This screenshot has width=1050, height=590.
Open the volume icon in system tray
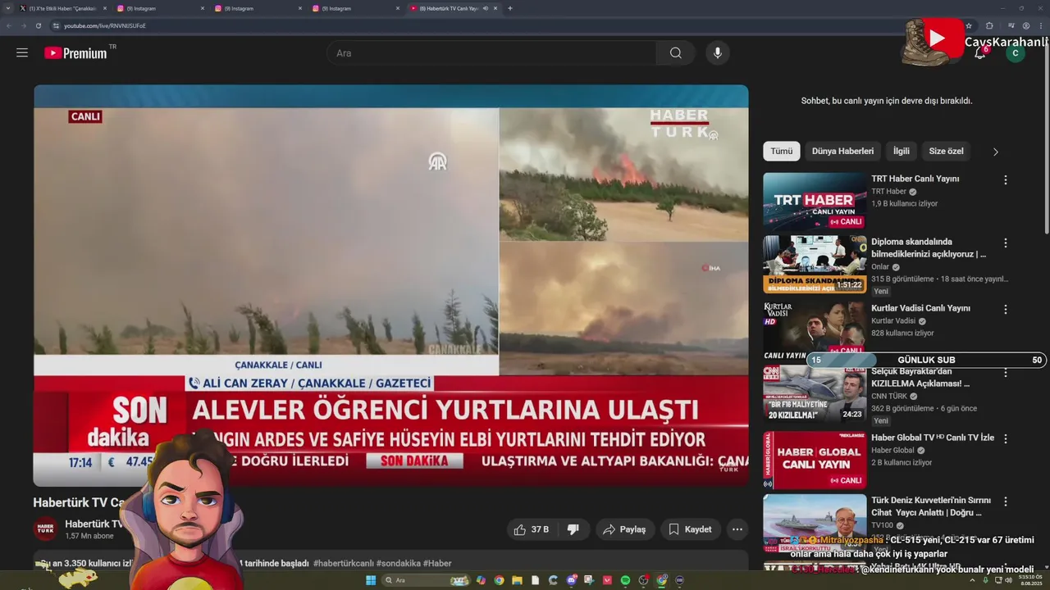click(x=1008, y=580)
